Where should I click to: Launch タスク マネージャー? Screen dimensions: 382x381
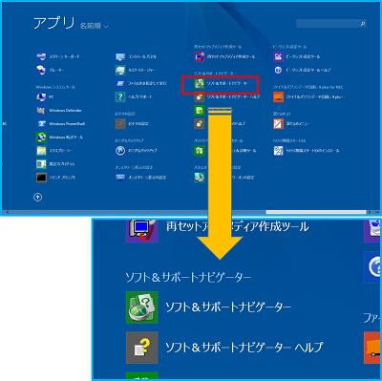136,70
